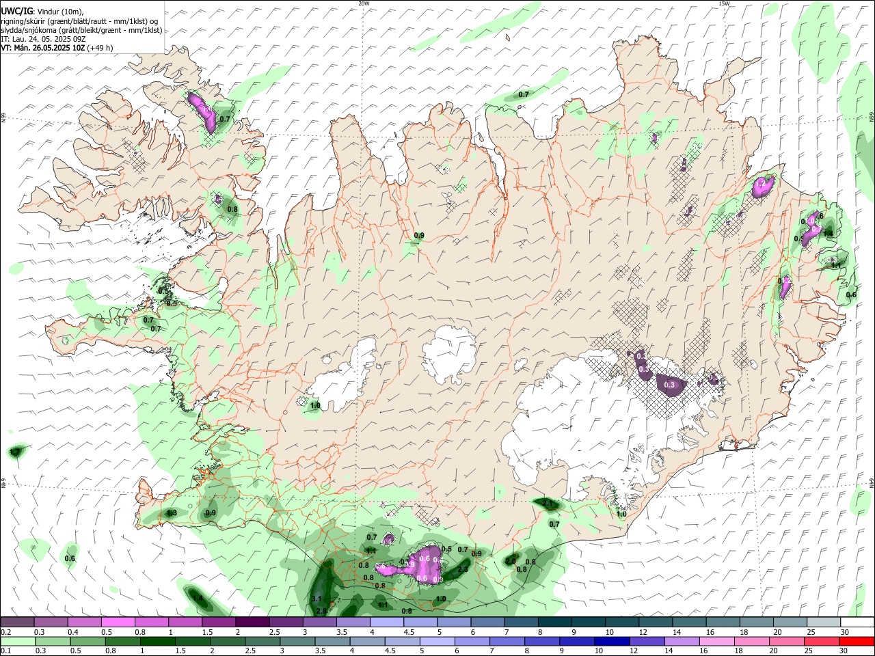Click rain legend swatch between 25 and 30
The height and width of the screenshot is (656, 875).
tap(822, 642)
